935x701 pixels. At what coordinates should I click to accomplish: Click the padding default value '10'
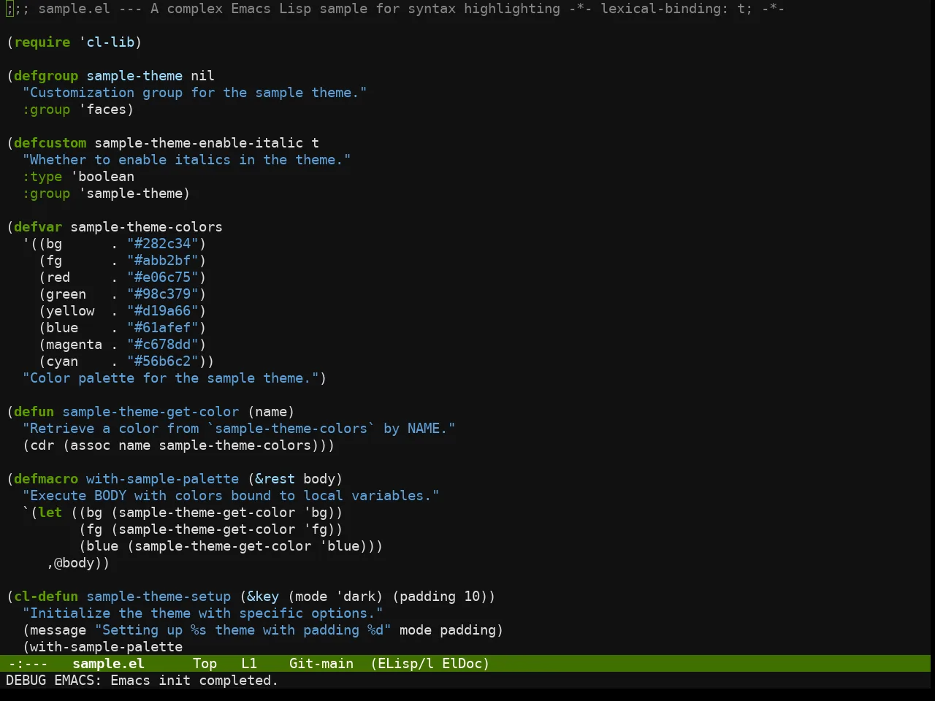point(472,597)
